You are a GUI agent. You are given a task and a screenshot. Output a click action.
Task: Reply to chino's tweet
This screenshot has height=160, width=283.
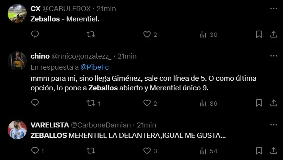[35, 103]
